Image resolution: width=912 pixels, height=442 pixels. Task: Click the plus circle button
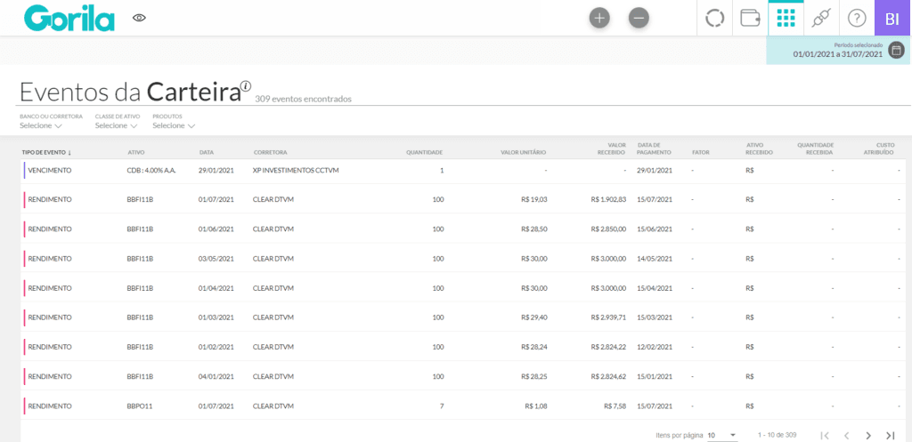coord(599,18)
